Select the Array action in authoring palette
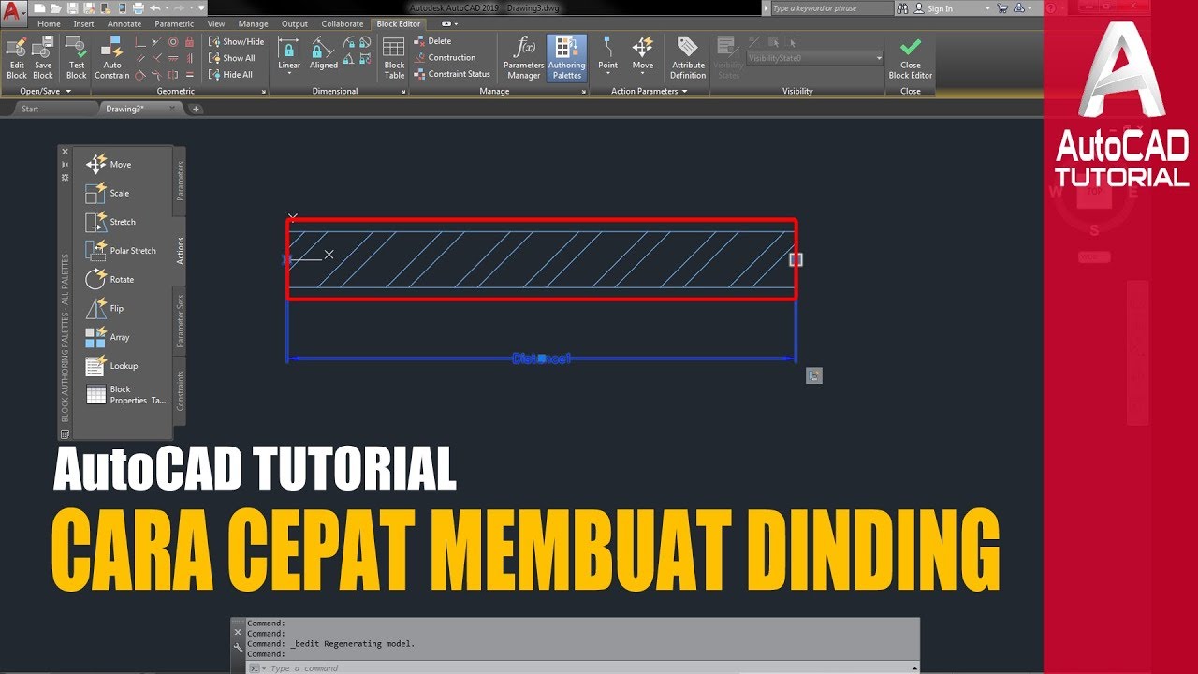Image resolution: width=1198 pixels, height=674 pixels. [x=109, y=337]
